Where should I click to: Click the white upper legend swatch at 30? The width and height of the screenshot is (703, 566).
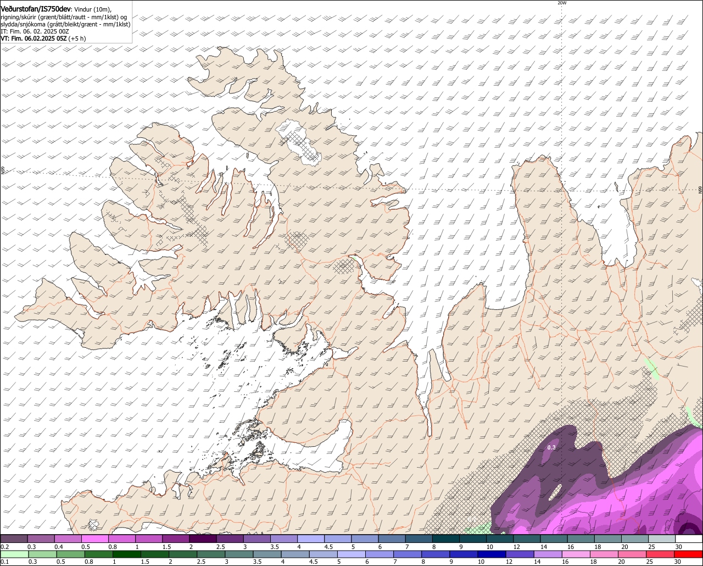(x=689, y=539)
